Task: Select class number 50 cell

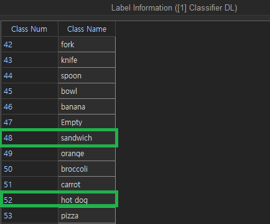Action: point(30,169)
